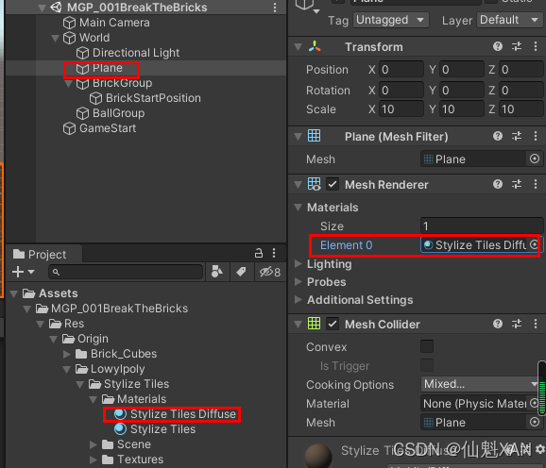Open Mesh Renderer help reference
This screenshot has height=468, width=546.
[498, 184]
